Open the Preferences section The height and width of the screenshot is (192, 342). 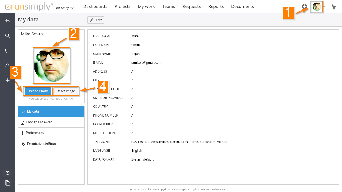pyautogui.click(x=35, y=133)
